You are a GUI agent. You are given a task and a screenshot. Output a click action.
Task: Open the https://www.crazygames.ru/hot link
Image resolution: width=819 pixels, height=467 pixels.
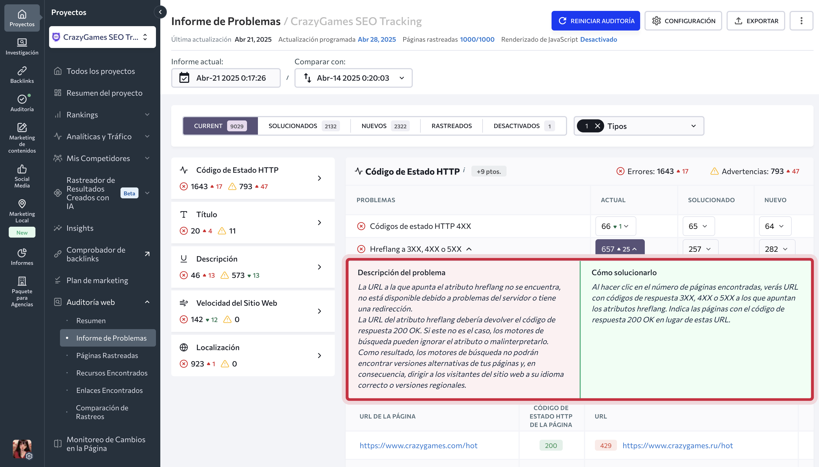(678, 445)
